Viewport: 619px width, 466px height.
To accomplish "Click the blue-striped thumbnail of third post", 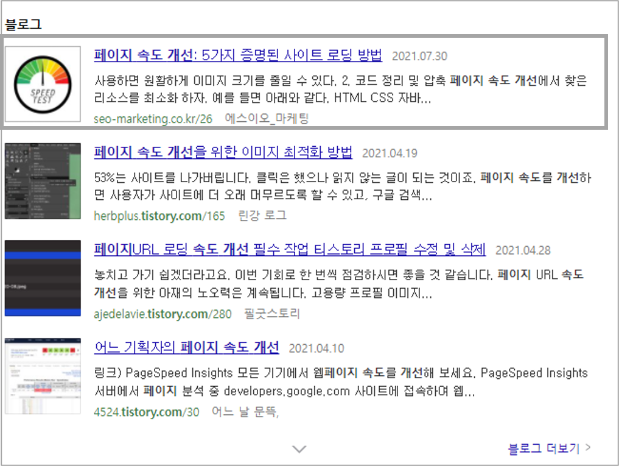I will click(x=42, y=278).
